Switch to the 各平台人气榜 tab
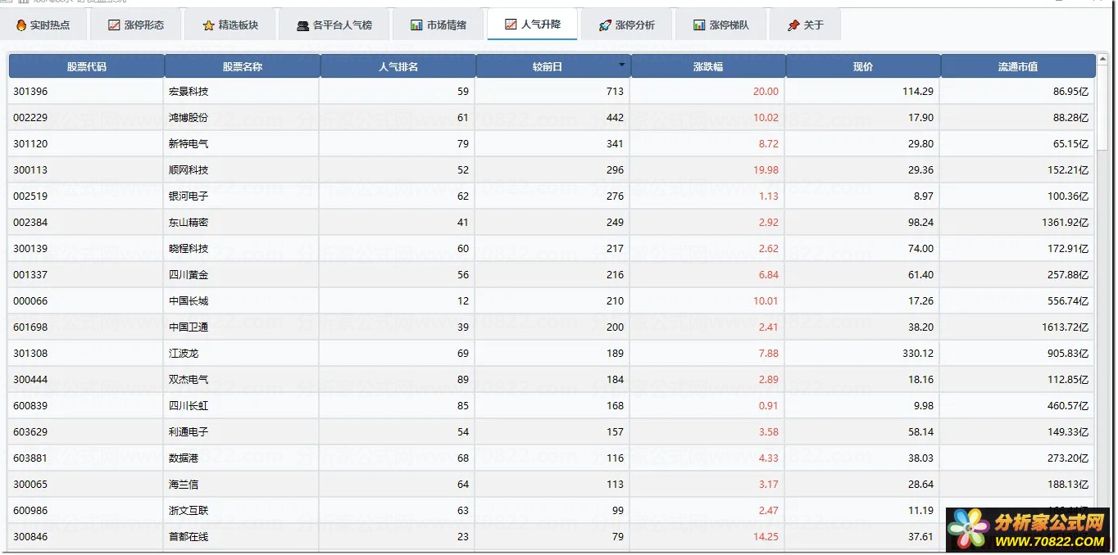1118x555 pixels. click(x=334, y=25)
